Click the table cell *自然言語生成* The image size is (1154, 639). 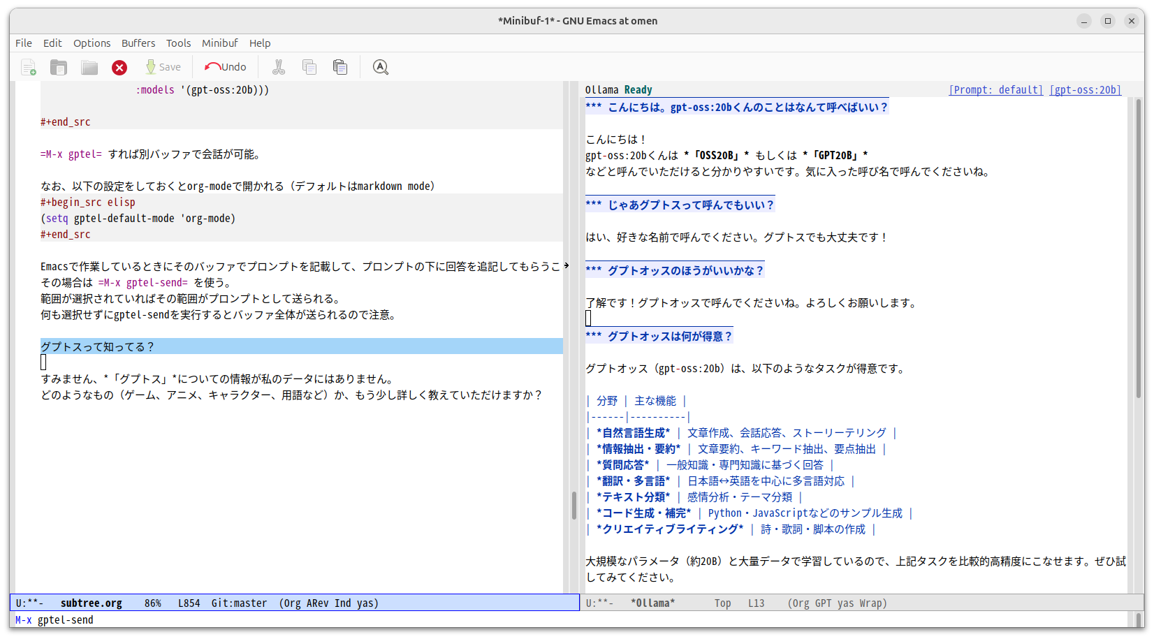pyautogui.click(x=633, y=433)
